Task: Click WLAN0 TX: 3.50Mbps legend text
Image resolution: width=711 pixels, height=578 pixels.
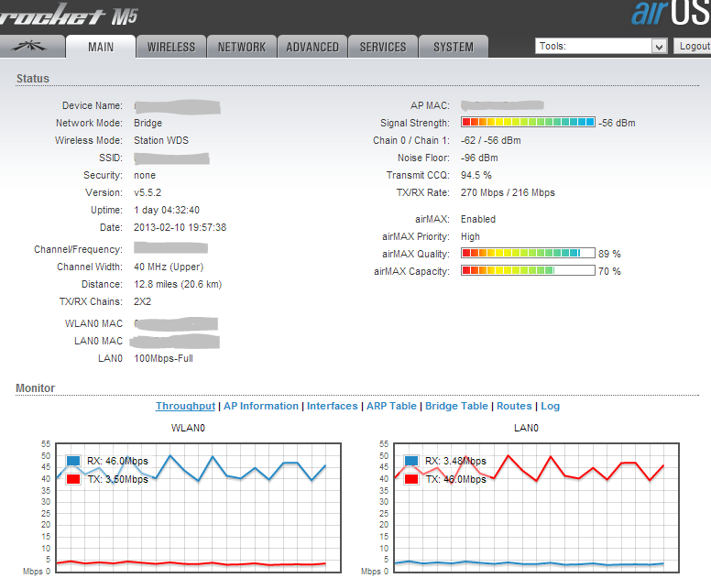Action: pos(118,479)
